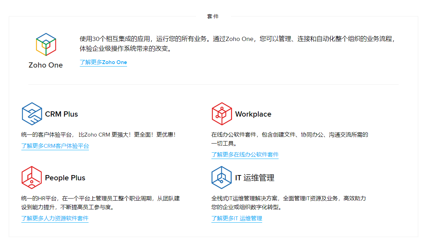434x250 pixels.
Task: Click the Workplace red cube icon
Action: [222, 114]
